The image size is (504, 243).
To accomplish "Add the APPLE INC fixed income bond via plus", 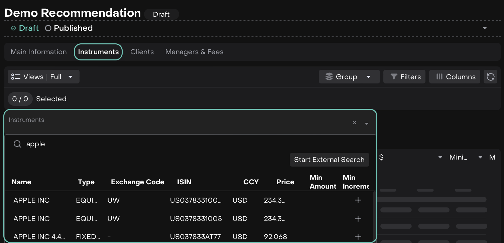I will [x=358, y=237].
